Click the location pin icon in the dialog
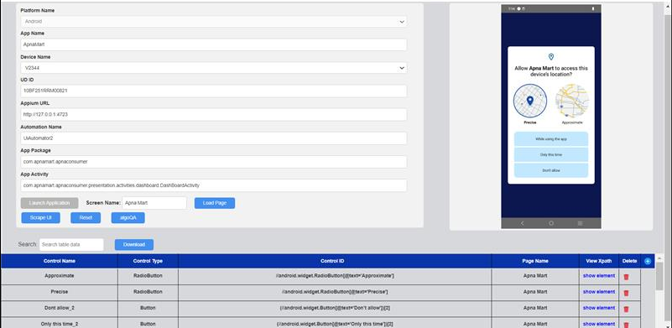672x328 pixels. pos(551,56)
